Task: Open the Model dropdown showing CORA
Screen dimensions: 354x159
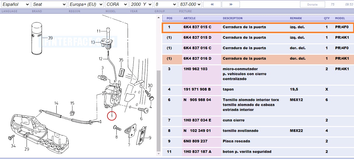Action: tap(117, 4)
